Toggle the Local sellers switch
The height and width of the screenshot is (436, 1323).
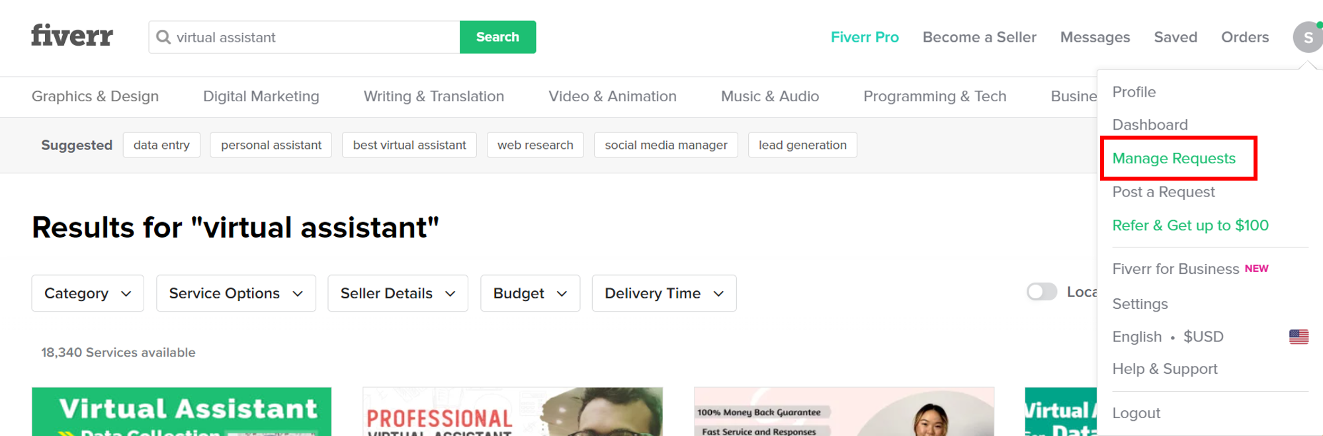(1042, 292)
